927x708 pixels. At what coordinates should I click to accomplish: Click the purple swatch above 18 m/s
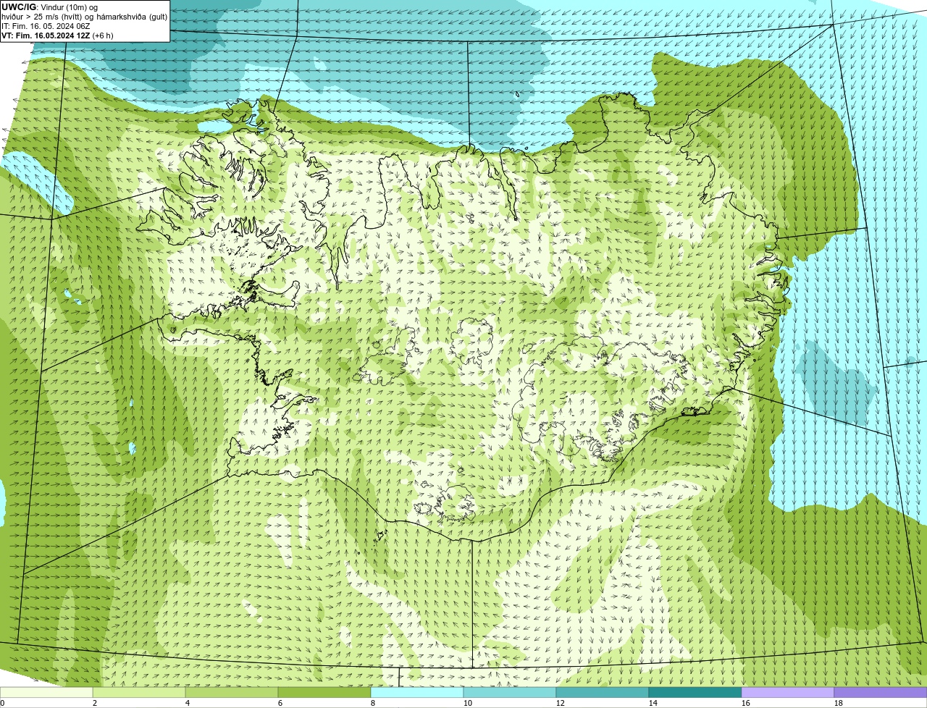pyautogui.click(x=881, y=692)
